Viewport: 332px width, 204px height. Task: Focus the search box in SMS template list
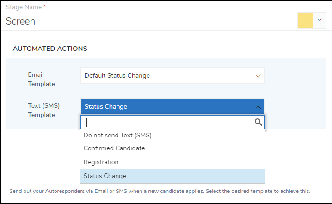point(167,122)
